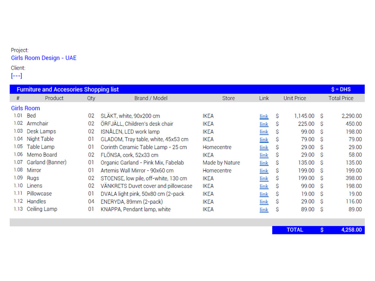The image size is (375, 281).
Task: Select the 2,290.00 total price cell
Action: click(x=352, y=116)
